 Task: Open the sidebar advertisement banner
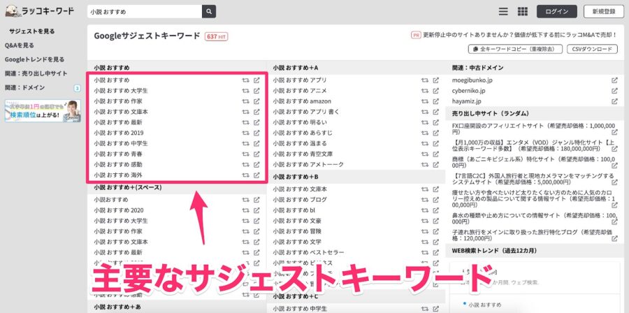(x=43, y=110)
